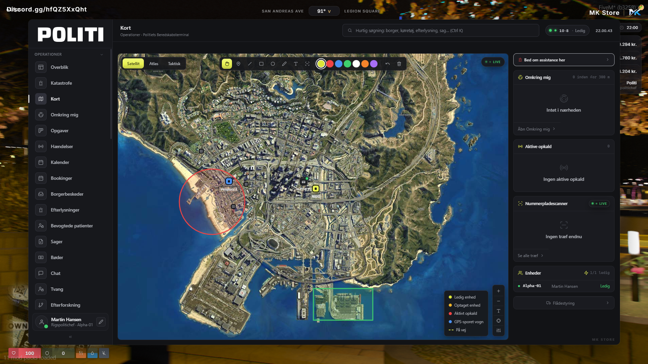Select the freehand pencil tool

click(284, 64)
